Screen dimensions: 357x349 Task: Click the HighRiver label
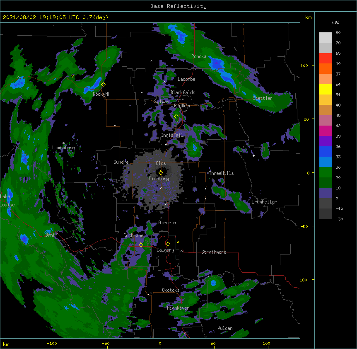click(178, 308)
